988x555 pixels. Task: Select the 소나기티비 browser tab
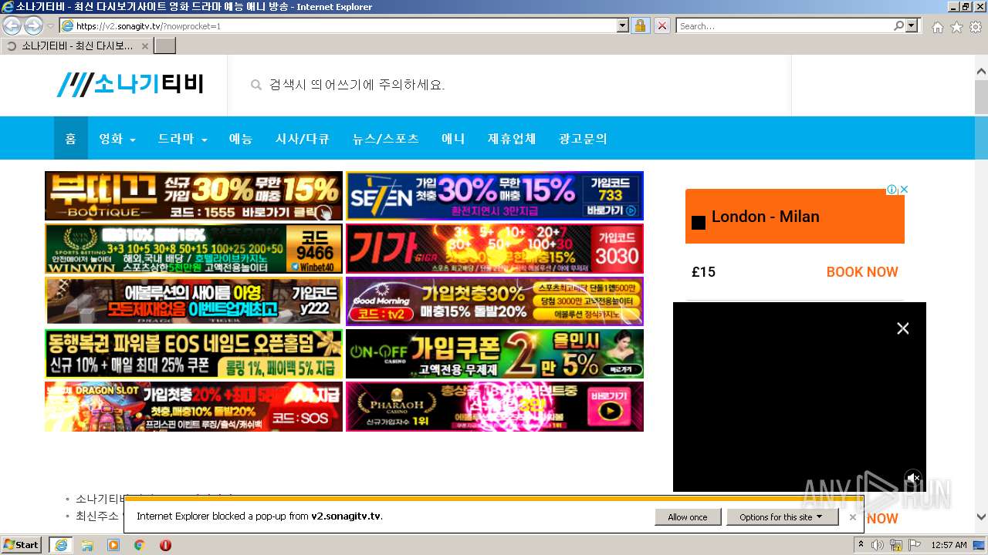[x=77, y=45]
